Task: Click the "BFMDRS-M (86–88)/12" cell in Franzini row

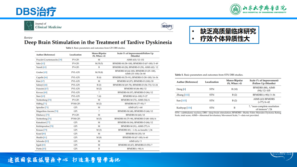Action: (135, 89)
